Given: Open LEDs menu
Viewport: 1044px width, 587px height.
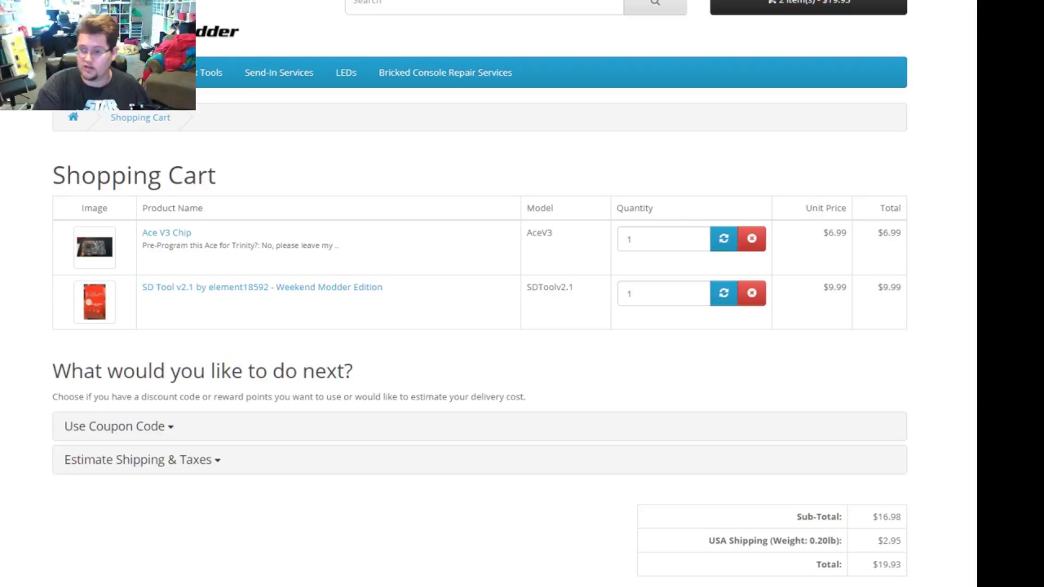Looking at the screenshot, I should [346, 73].
